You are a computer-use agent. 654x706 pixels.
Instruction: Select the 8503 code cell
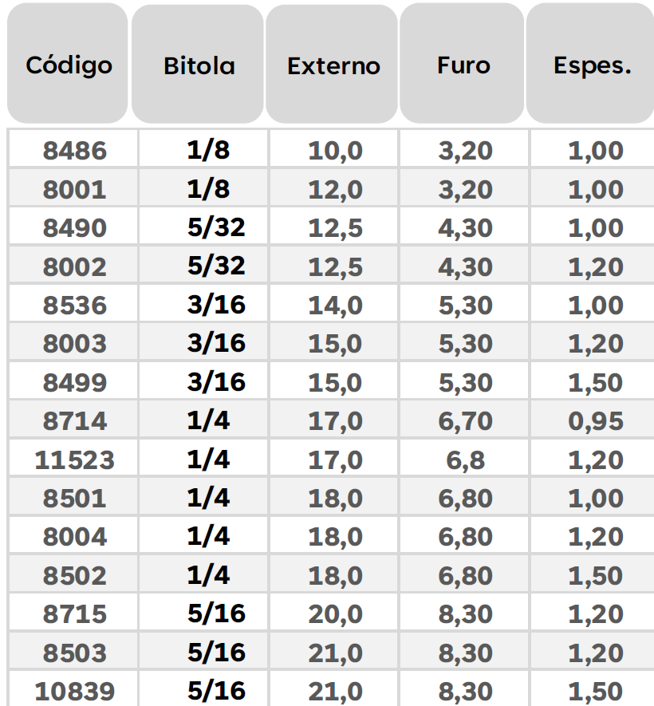[74, 652]
